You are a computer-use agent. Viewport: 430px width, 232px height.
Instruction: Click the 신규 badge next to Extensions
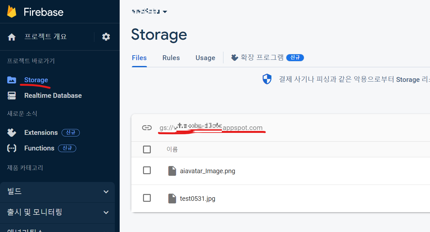71,133
